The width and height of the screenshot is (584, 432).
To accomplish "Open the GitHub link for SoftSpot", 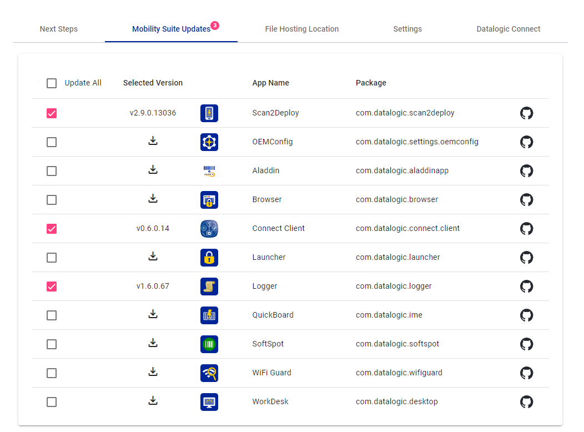I will click(526, 344).
